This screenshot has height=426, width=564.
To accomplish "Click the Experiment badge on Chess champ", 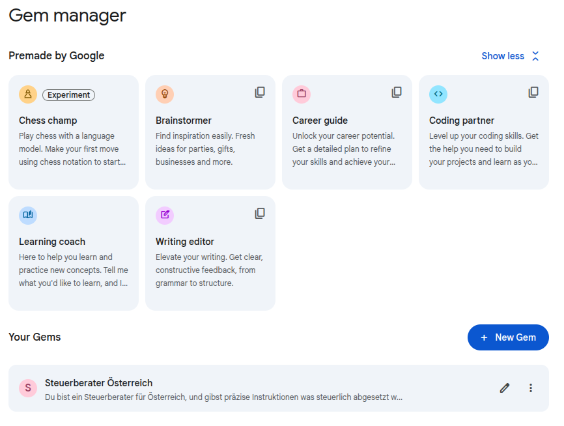I will click(68, 95).
